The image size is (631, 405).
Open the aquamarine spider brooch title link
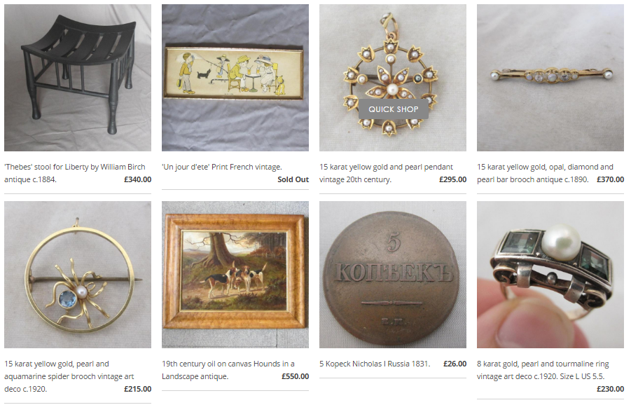[x=69, y=376]
